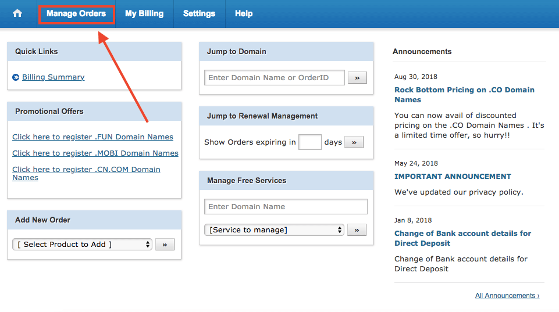This screenshot has width=559, height=312.
Task: Focus the orders expiring days field
Action: point(310,142)
